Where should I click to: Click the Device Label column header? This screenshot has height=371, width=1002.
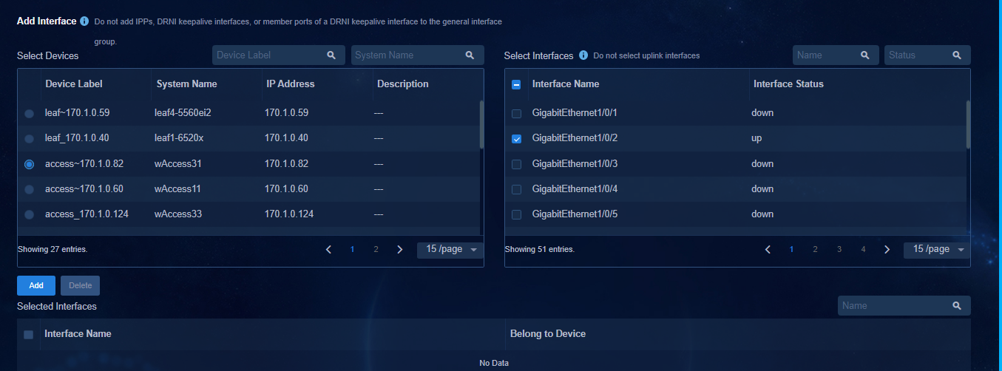(x=74, y=84)
